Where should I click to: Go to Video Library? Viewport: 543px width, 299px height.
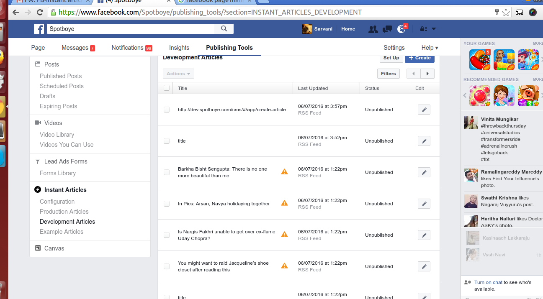pos(57,135)
